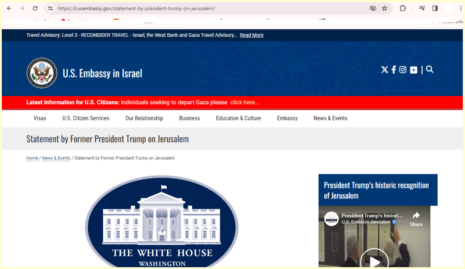View site information in address bar
The height and width of the screenshot is (269, 465).
pyautogui.click(x=50, y=8)
